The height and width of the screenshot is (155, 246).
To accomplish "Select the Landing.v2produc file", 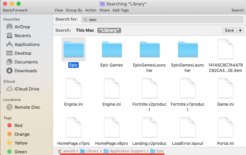I will pyautogui.click(x=150, y=127).
